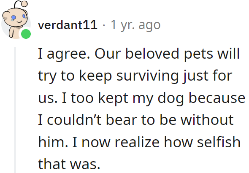
Task: Click the line "I couldn't bear to be without"
Action: [136, 120]
